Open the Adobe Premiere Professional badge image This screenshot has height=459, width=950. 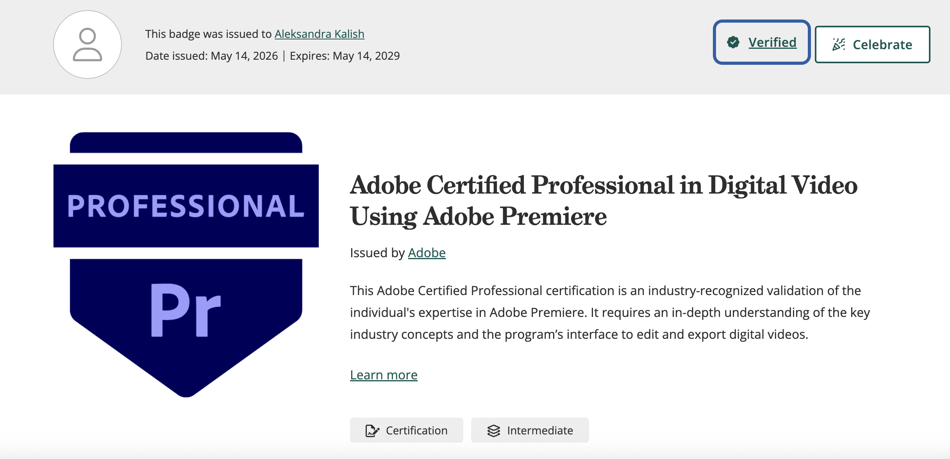click(186, 265)
